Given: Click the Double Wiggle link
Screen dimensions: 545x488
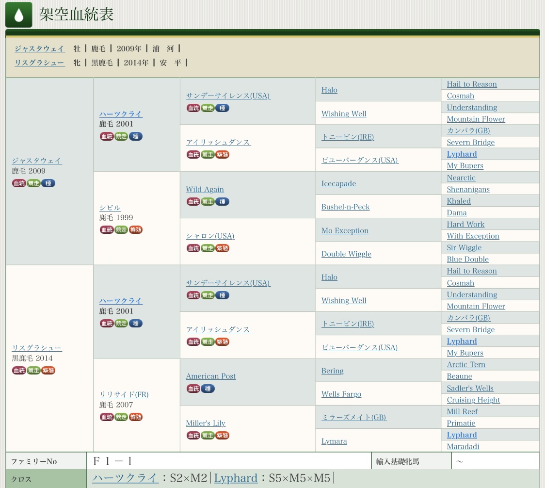Looking at the screenshot, I should tap(346, 254).
